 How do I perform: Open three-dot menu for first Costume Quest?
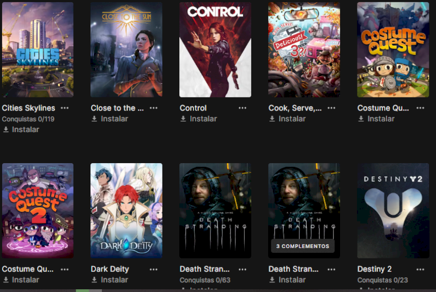pos(420,108)
